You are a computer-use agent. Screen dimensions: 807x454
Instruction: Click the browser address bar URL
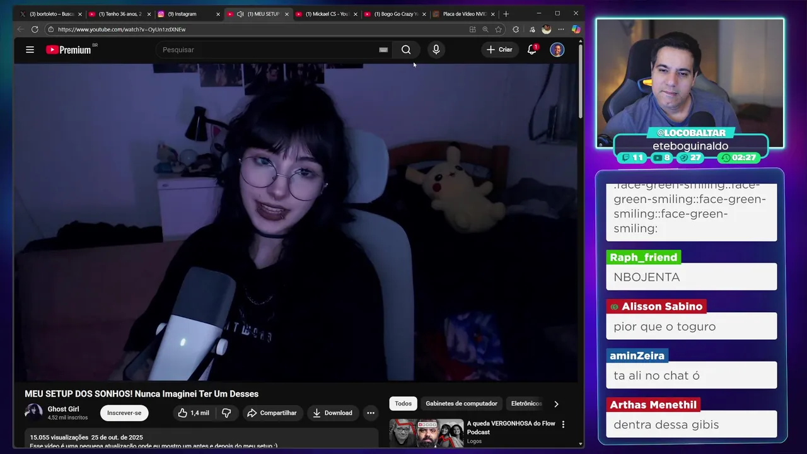click(x=122, y=29)
